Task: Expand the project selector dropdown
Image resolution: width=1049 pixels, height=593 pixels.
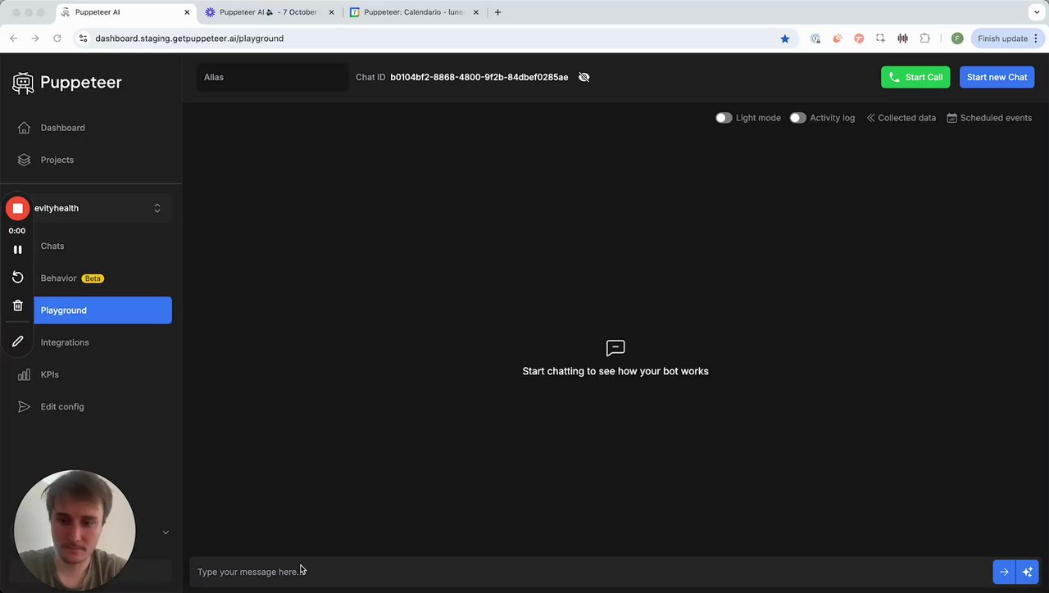Action: (x=157, y=208)
